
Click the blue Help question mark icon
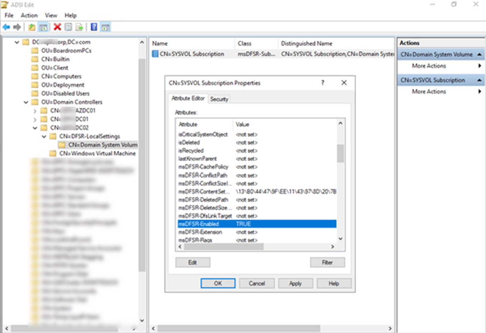(94, 27)
